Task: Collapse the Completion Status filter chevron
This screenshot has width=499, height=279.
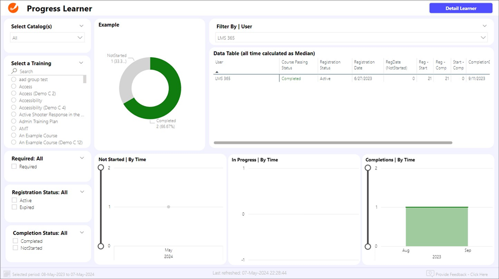Action: click(x=81, y=232)
